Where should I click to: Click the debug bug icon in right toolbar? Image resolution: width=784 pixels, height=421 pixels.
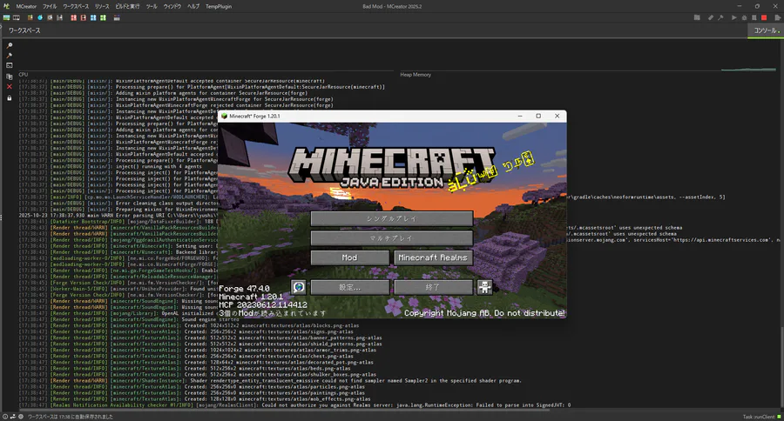[744, 17]
